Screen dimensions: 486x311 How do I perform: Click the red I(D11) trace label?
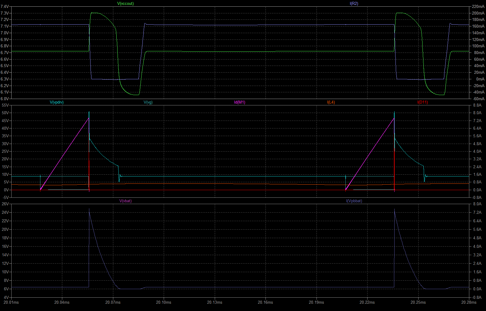point(423,102)
